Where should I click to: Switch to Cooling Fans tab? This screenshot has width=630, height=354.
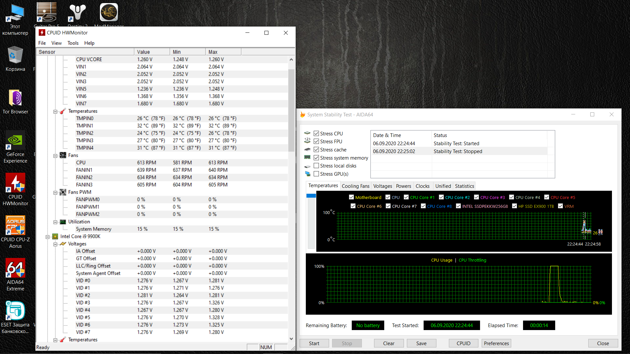point(355,186)
